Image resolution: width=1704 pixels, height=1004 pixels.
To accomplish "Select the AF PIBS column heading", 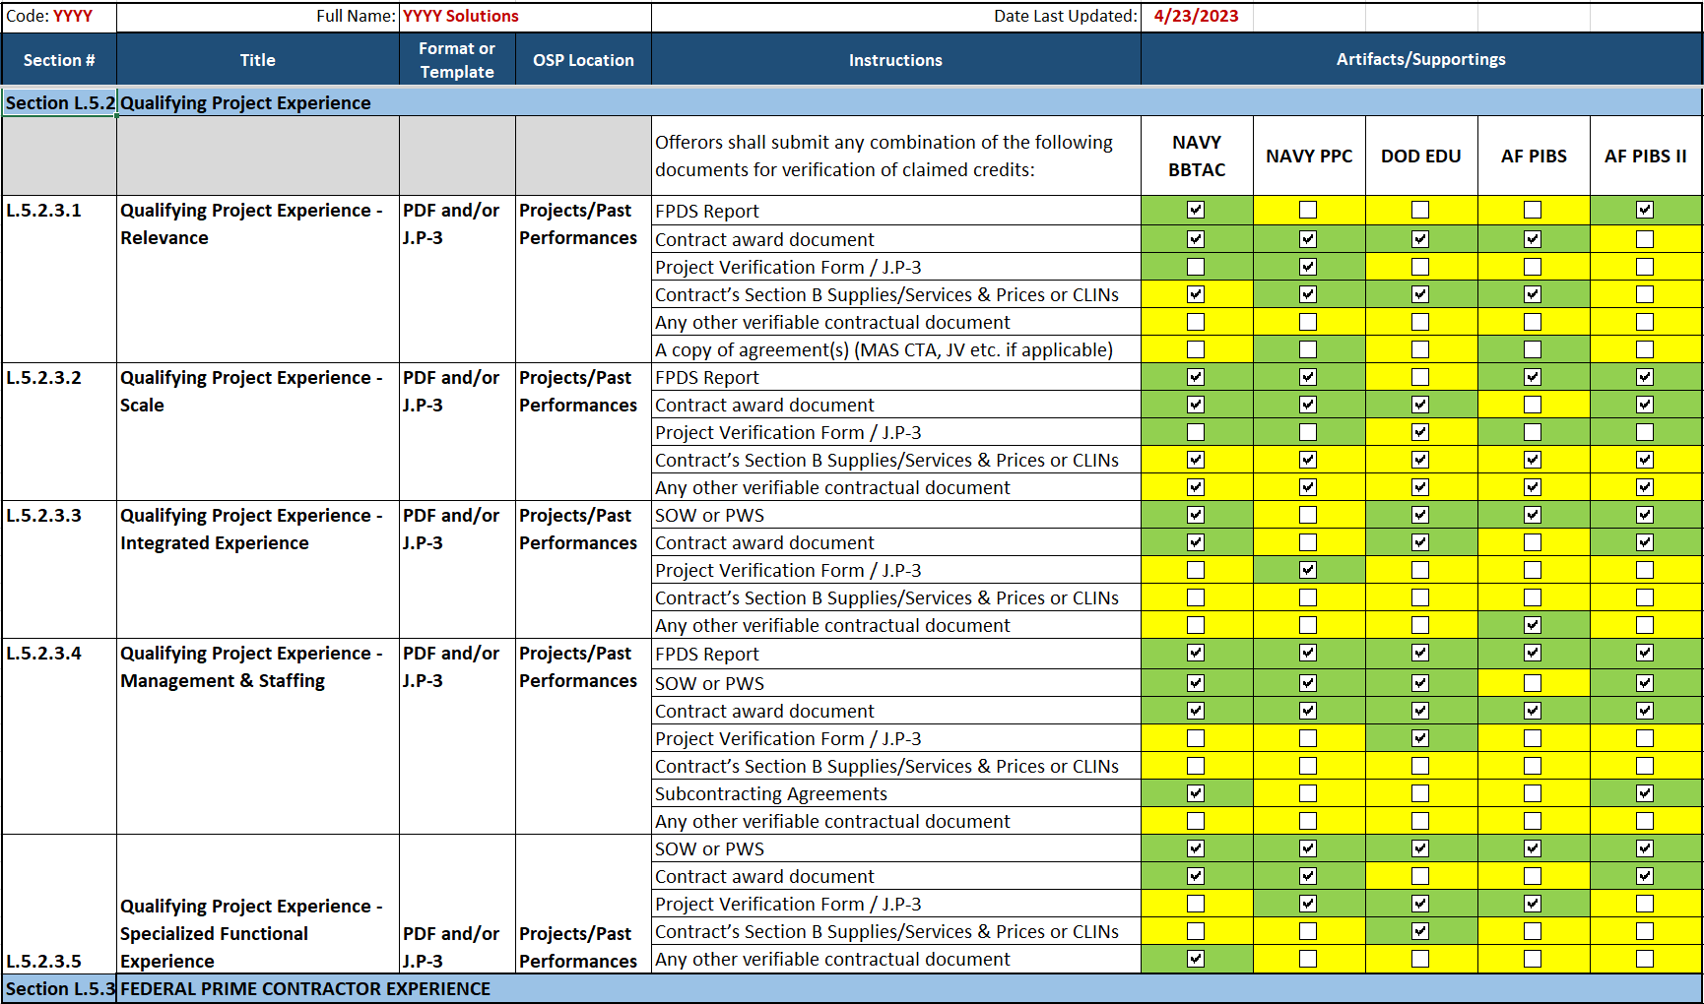I will point(1534,156).
